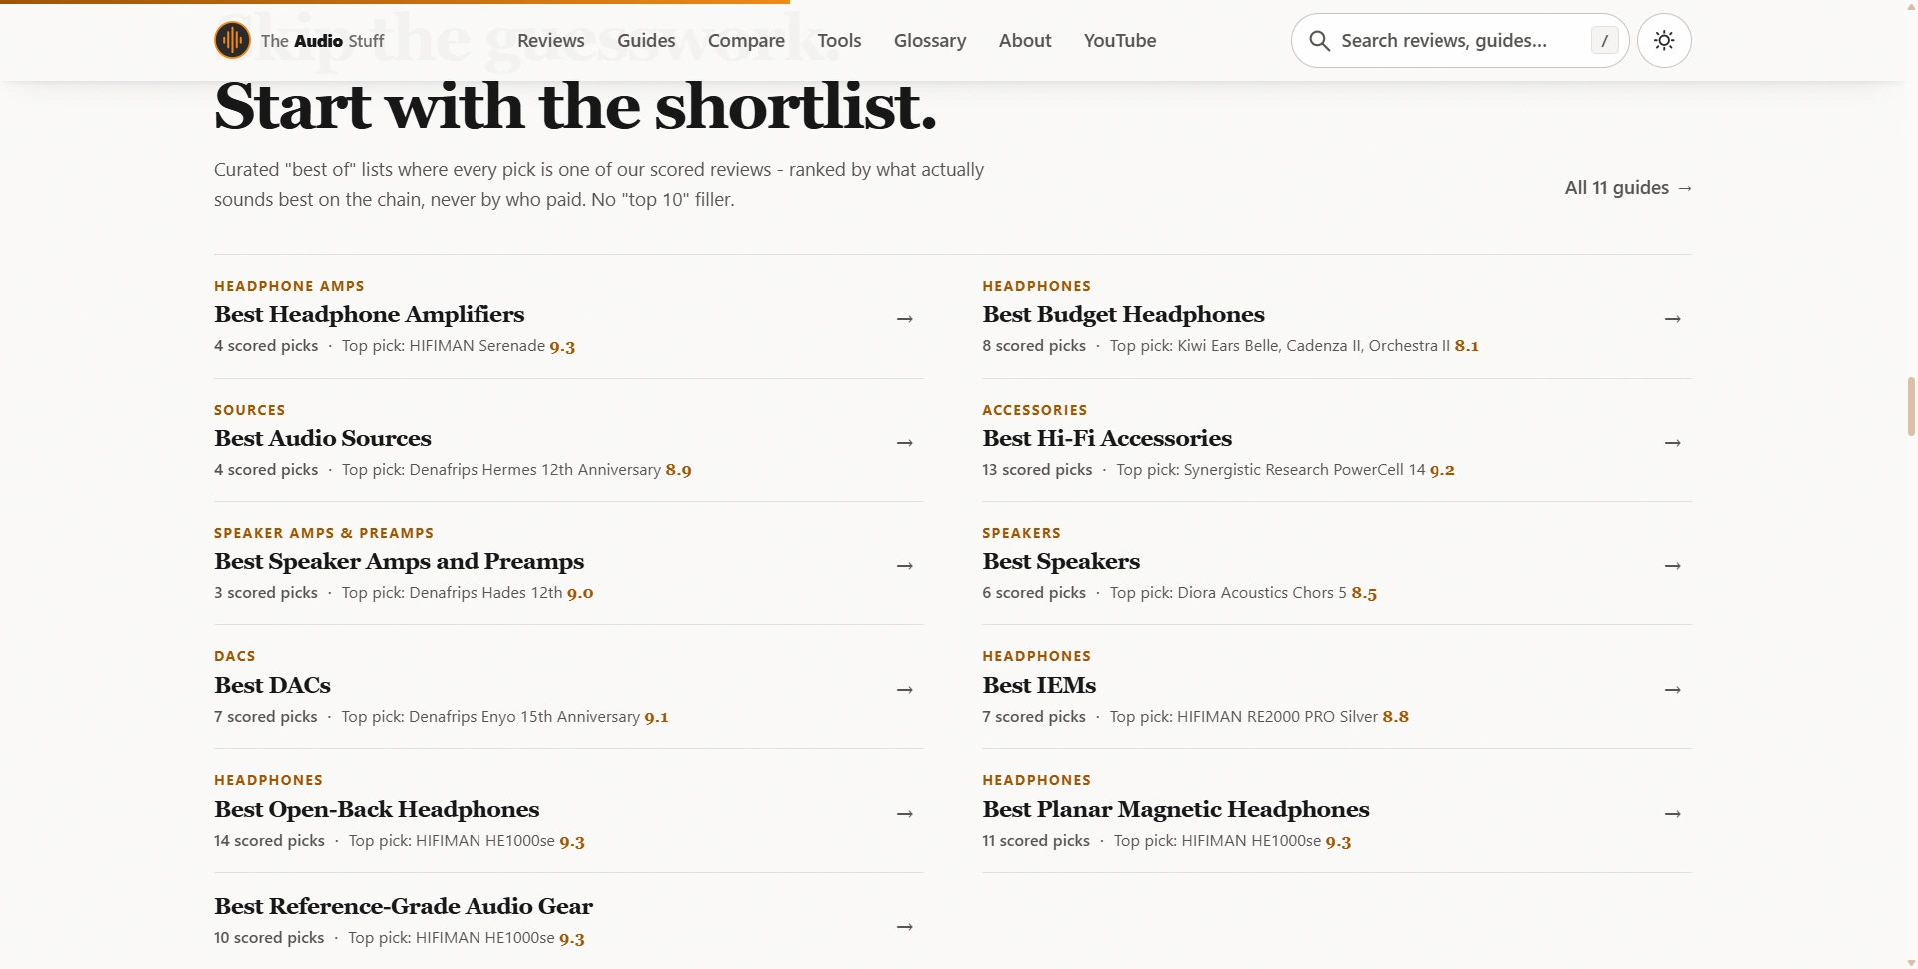Image resolution: width=1918 pixels, height=969 pixels.
Task: Click the DACS category label
Action: point(234,656)
